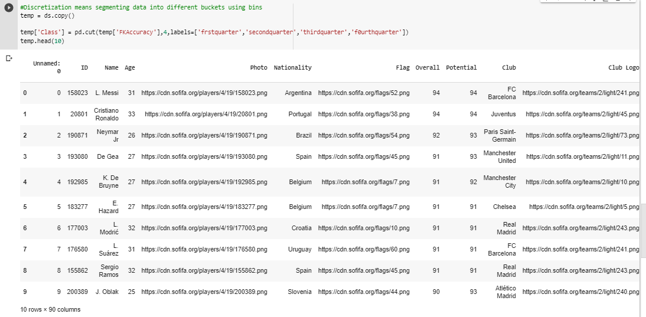The image size is (646, 317).
Task: Click the flag URL ending flags/44.png
Action: coord(364,292)
